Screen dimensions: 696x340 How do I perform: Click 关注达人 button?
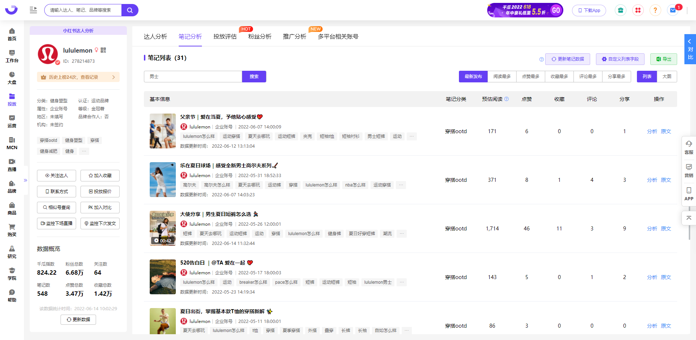point(57,176)
